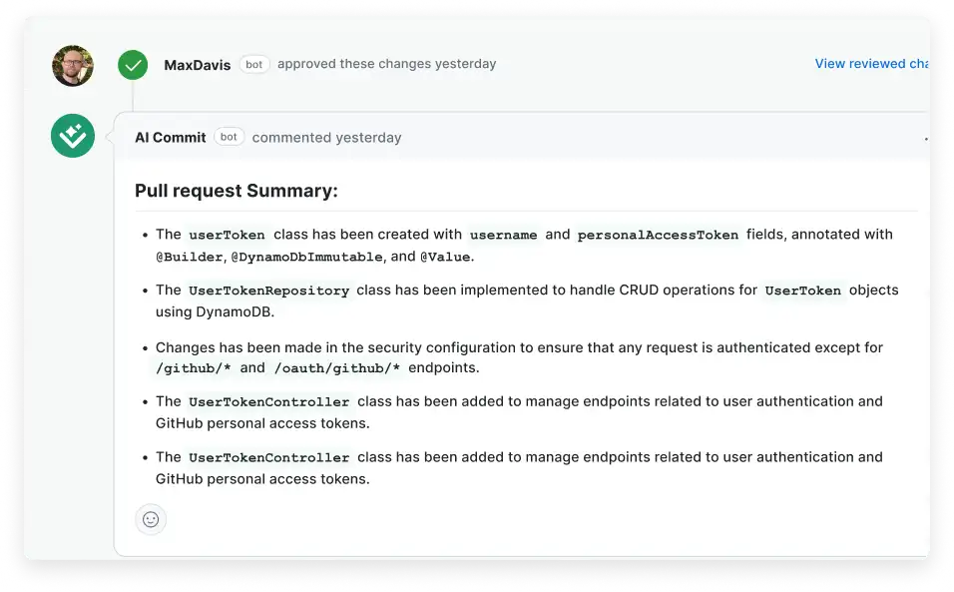Screen dimensions: 954x592
Task: Open the AI Commit bot avatar
Action: tap(72, 136)
